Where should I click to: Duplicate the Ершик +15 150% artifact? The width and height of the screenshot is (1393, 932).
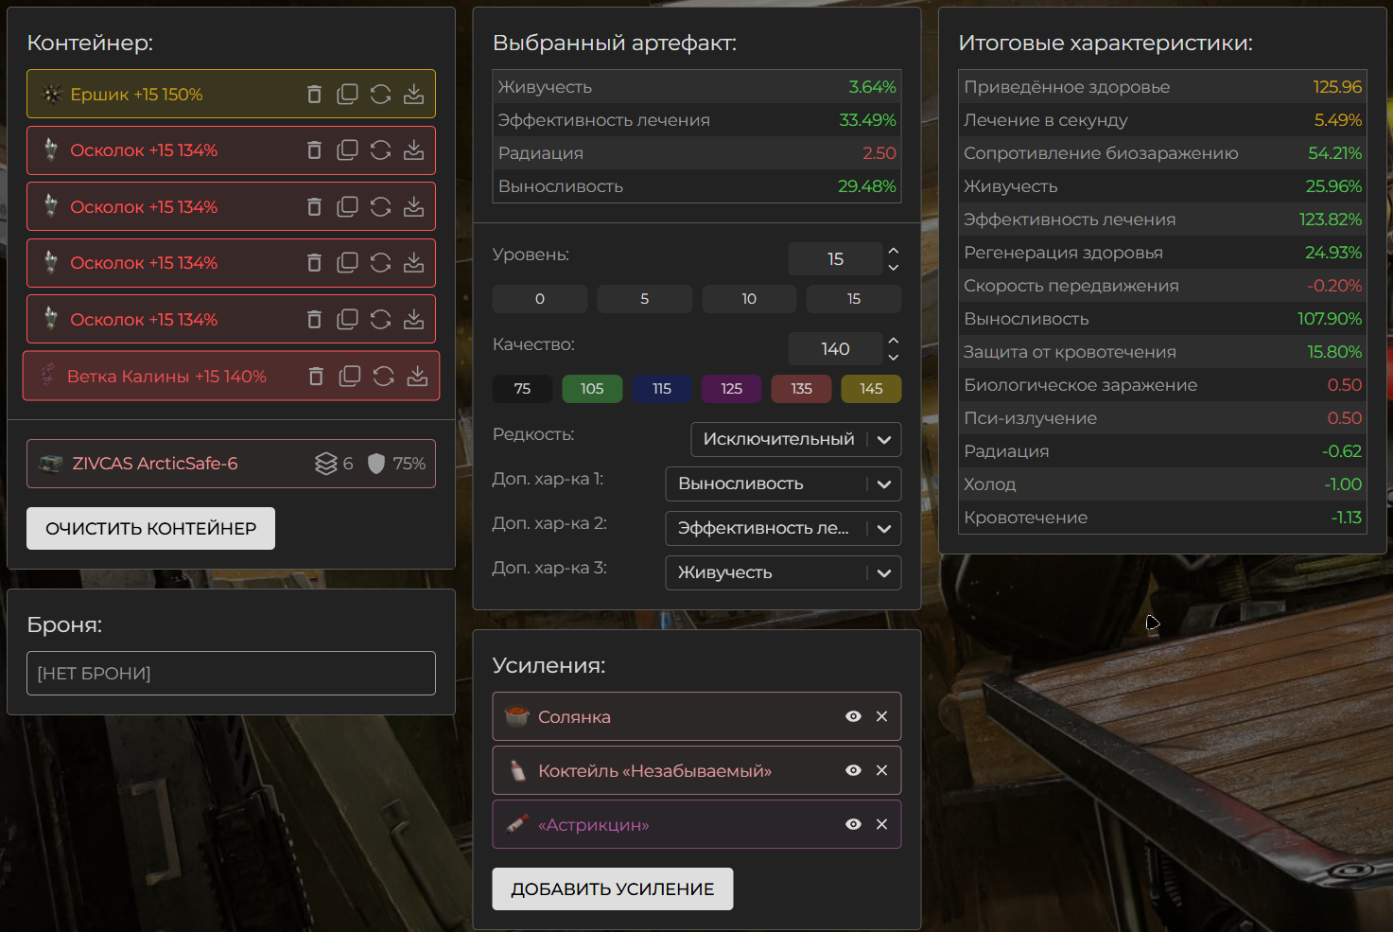coord(347,94)
